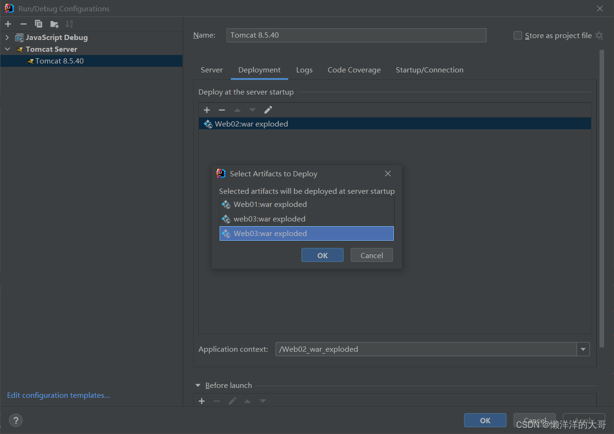Select JavaScript Debug tree label

[x=57, y=38]
